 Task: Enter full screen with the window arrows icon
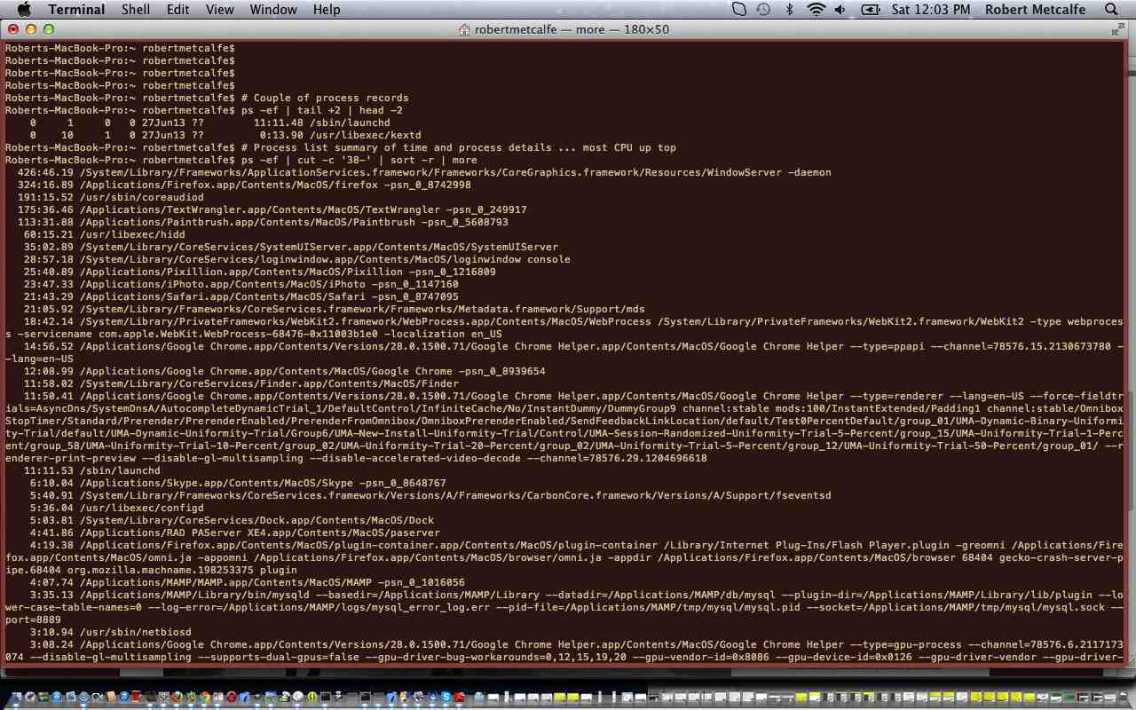point(1117,29)
